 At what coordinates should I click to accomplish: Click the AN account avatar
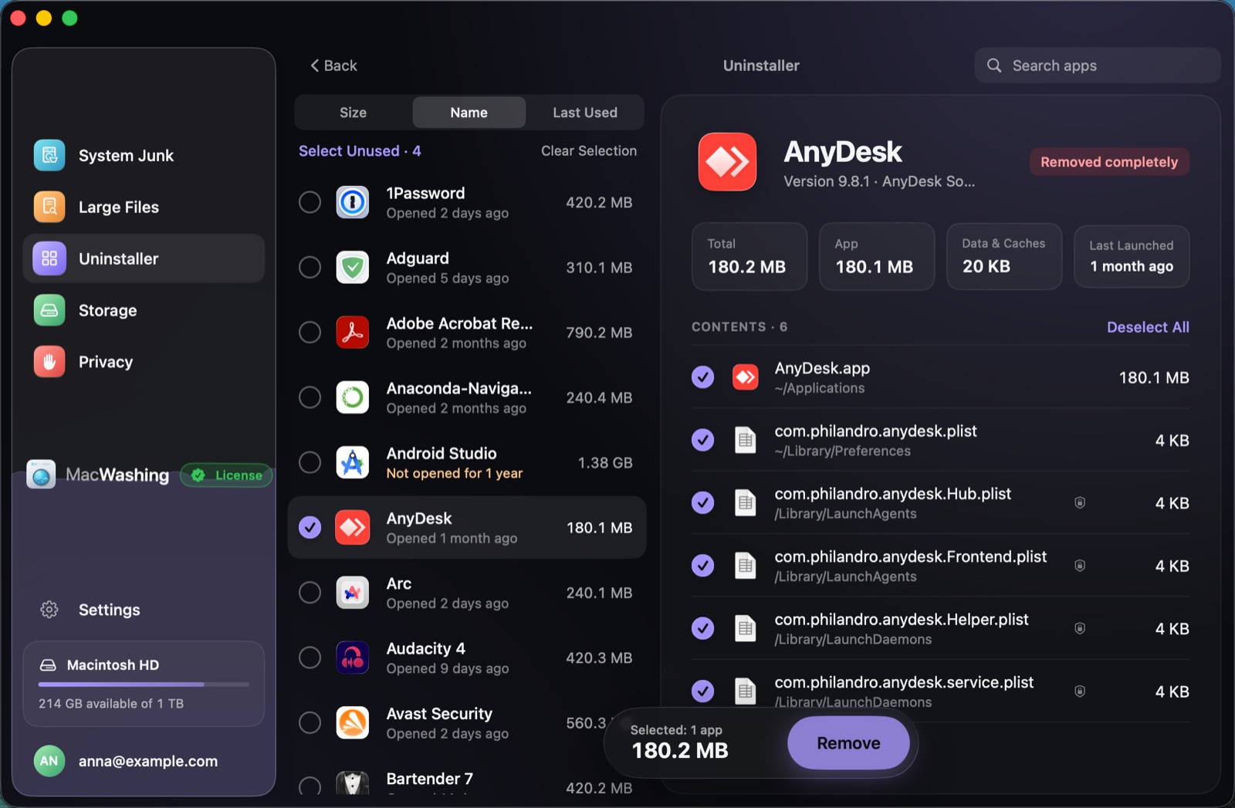tap(49, 761)
